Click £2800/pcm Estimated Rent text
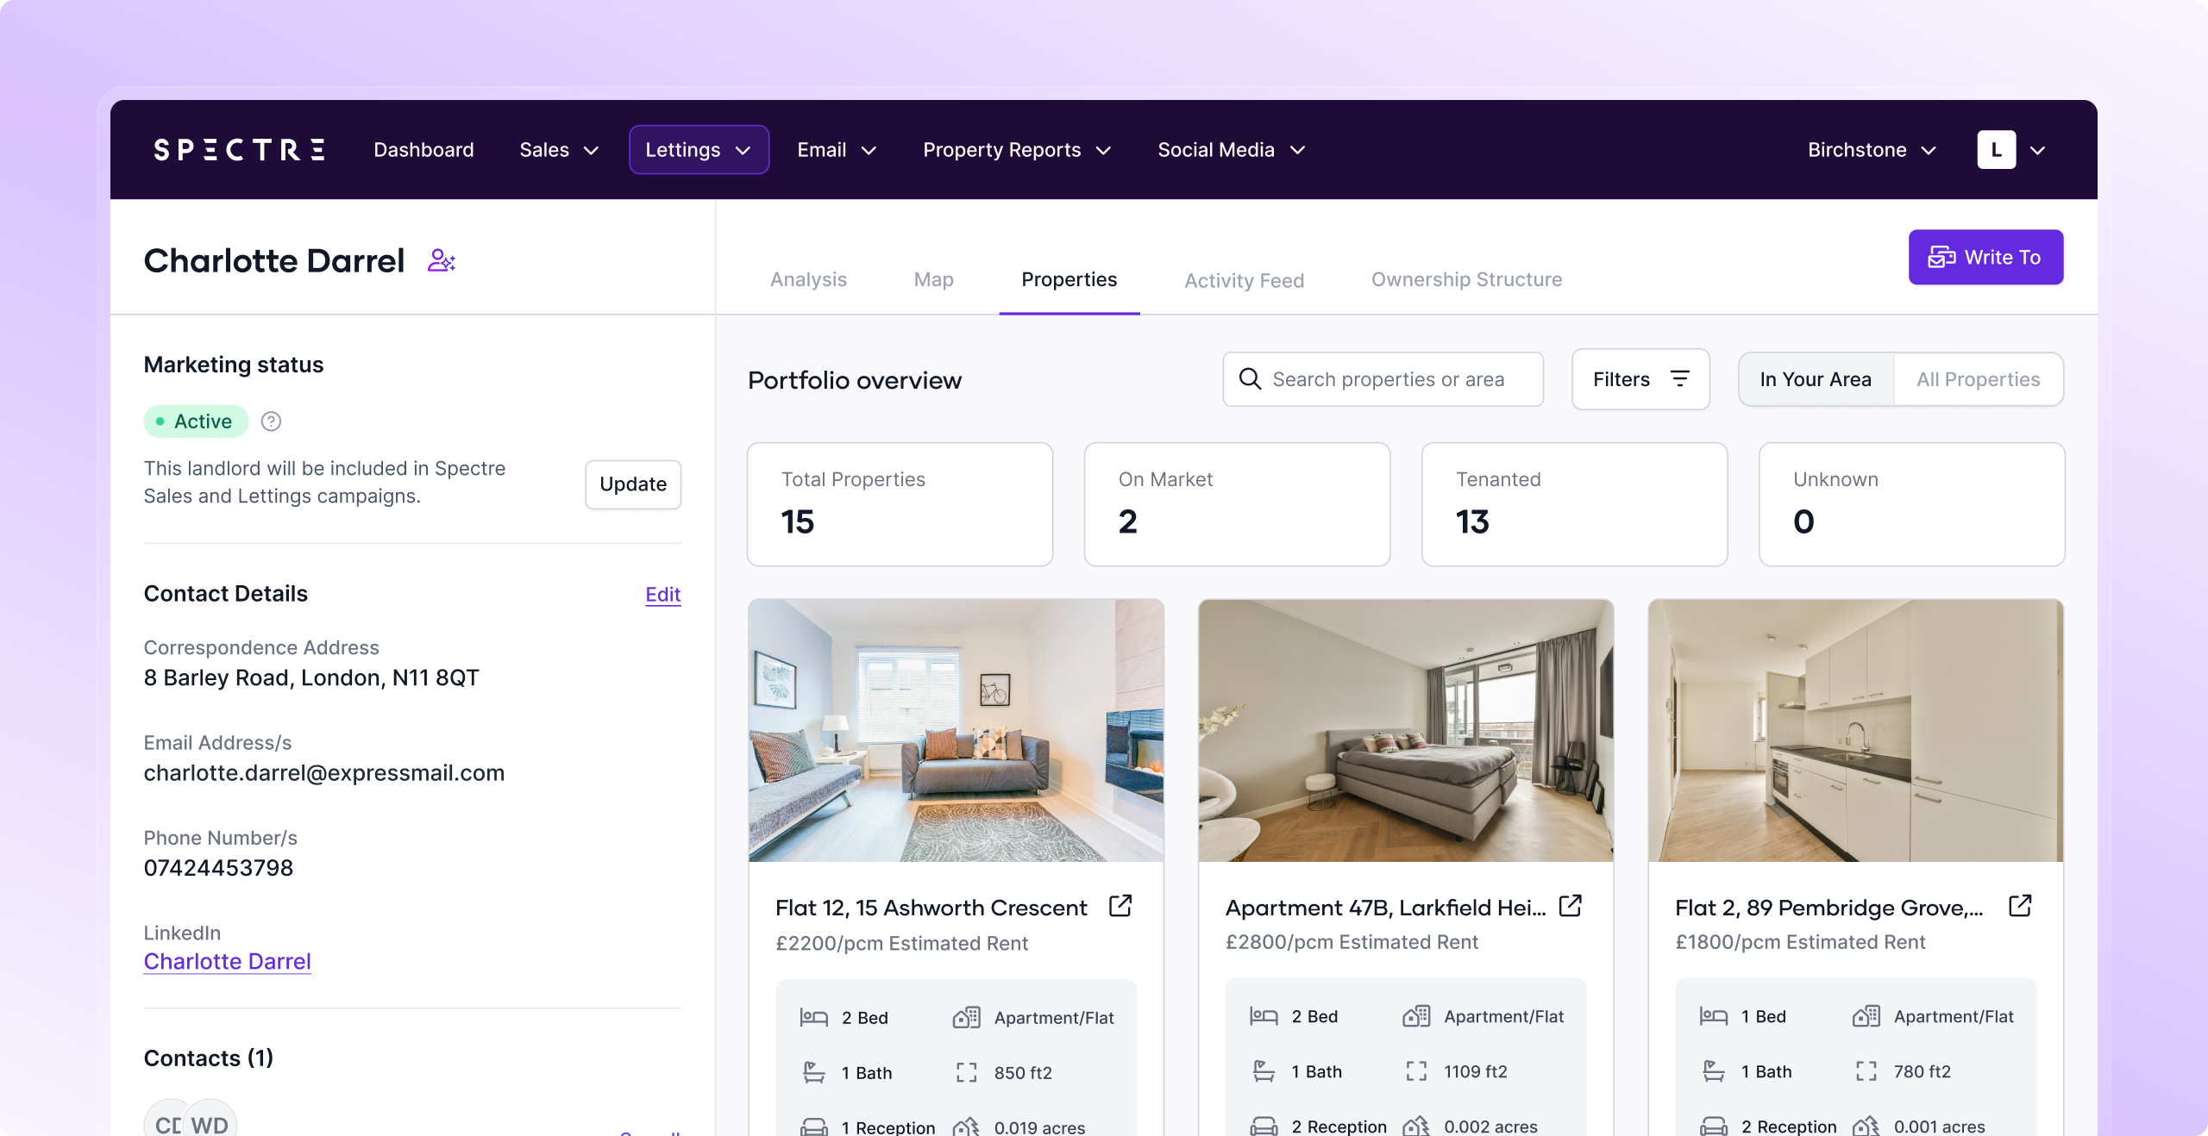 pyautogui.click(x=1352, y=942)
